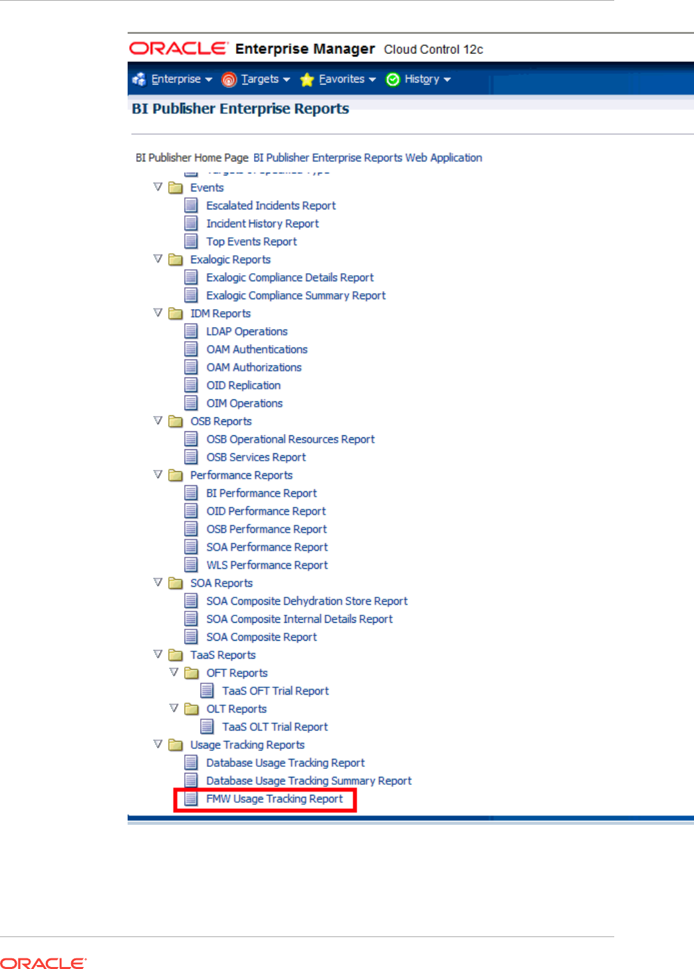
Task: Click the Top Events Report document icon
Action: 191,241
